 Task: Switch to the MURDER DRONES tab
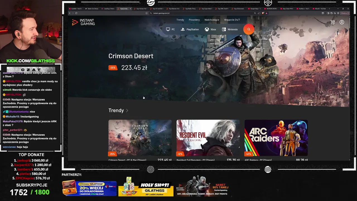271,9
